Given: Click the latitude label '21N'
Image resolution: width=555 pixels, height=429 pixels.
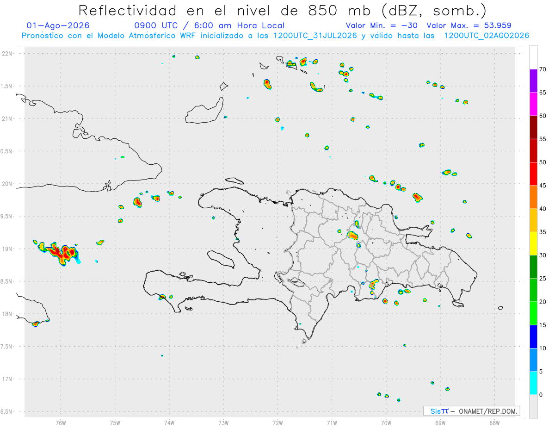Looking at the screenshot, I should tap(7, 119).
